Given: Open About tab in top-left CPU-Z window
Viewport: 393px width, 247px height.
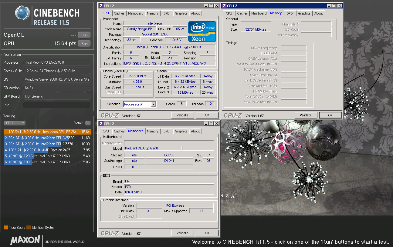Looking at the screenshot, I should pos(195,13).
